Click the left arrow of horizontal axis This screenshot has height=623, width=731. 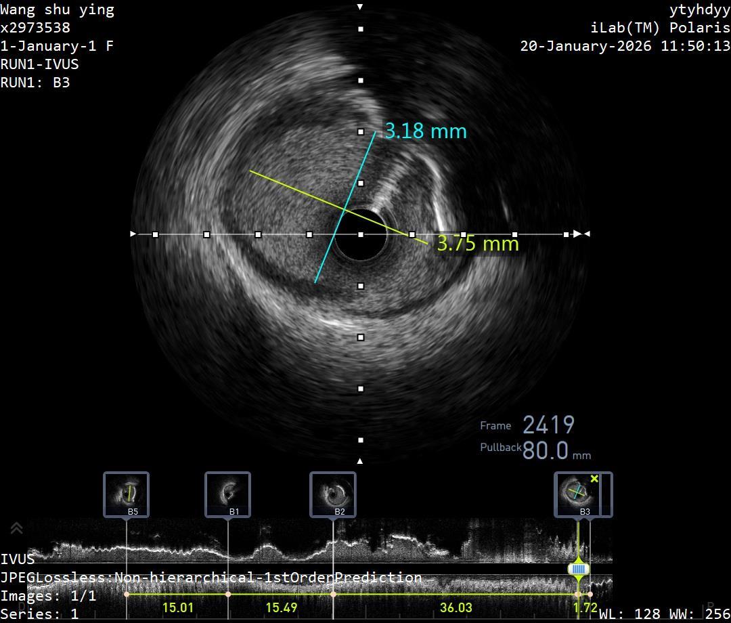point(133,234)
